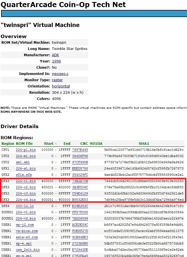The width and height of the screenshot is (187, 257).
Task: Open CRC link B5532E53
Action: point(80,200)
